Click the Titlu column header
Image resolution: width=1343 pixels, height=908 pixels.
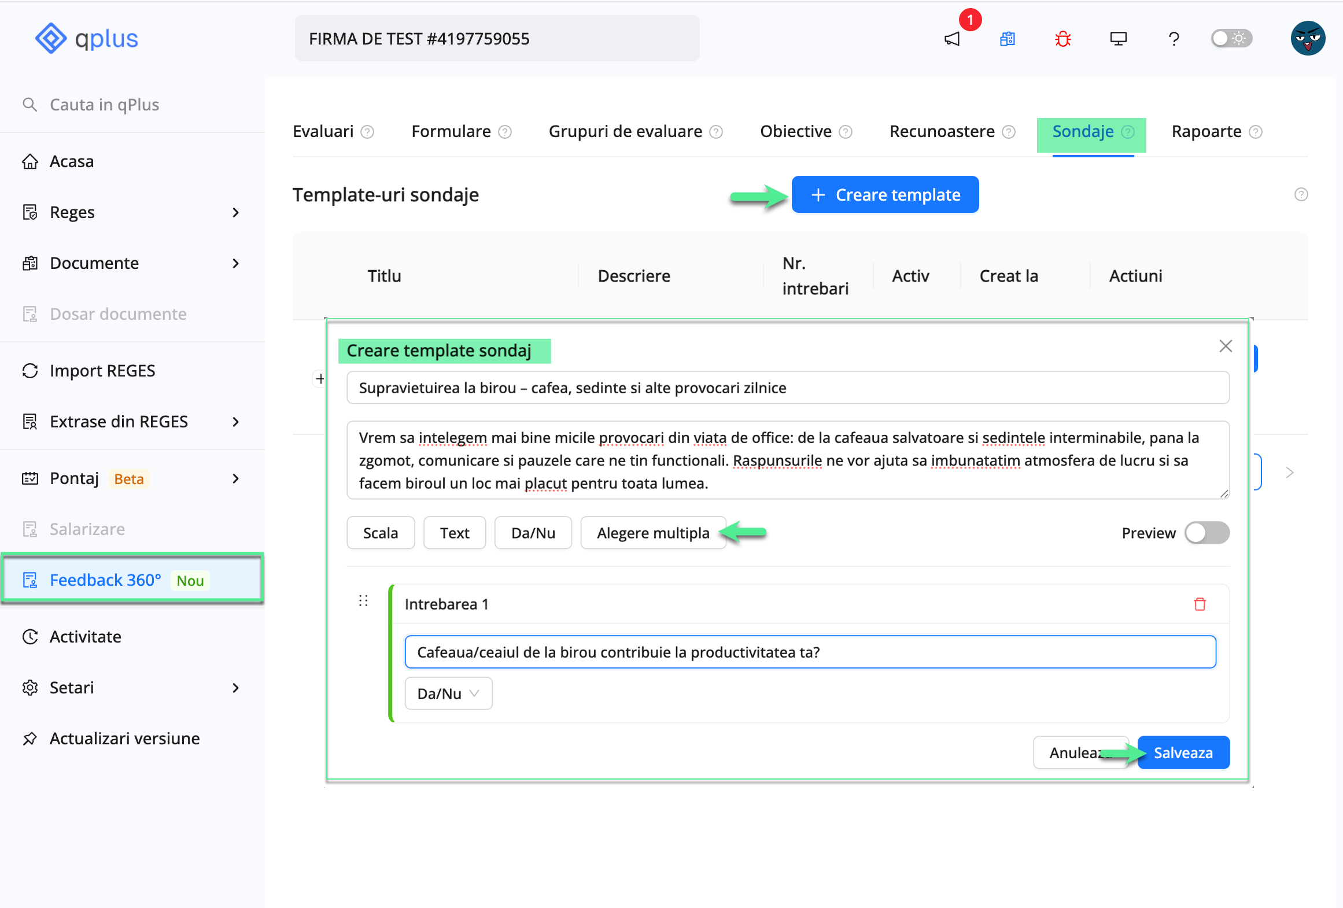click(385, 276)
